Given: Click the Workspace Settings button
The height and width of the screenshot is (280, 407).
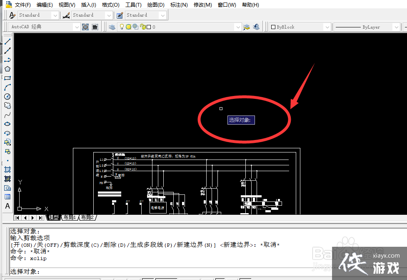Looking at the screenshot, I should pyautogui.click(x=85, y=26).
